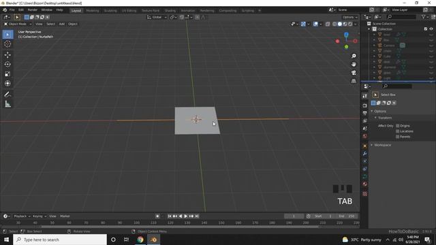This screenshot has height=245, width=436.
Task: Switch to material preview shading
Action: 345,24
